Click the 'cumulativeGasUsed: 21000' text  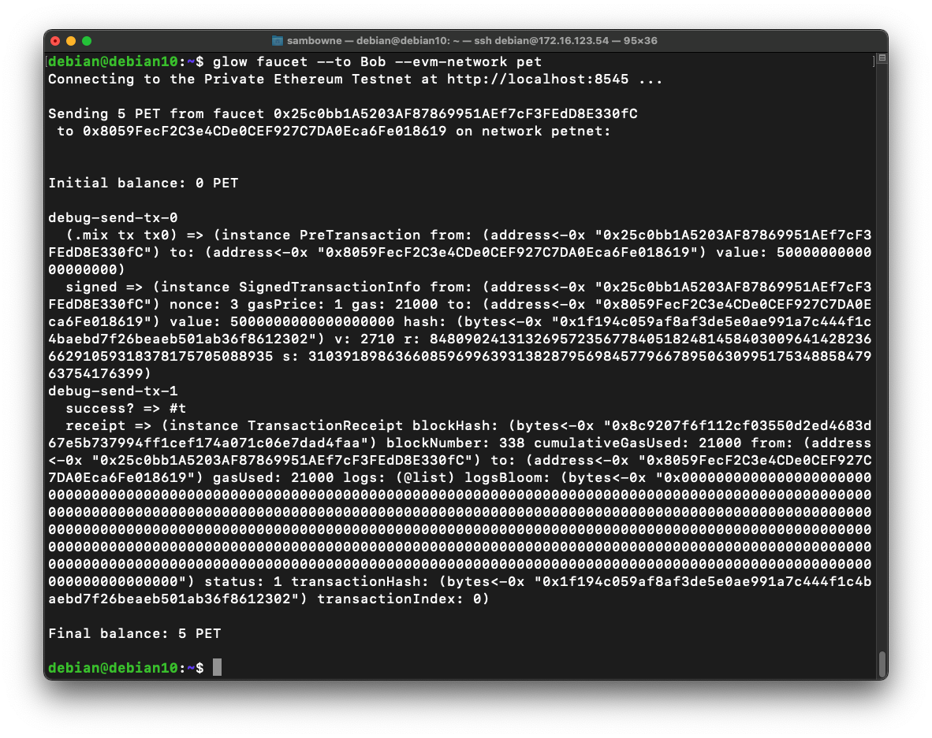pyautogui.click(x=638, y=443)
